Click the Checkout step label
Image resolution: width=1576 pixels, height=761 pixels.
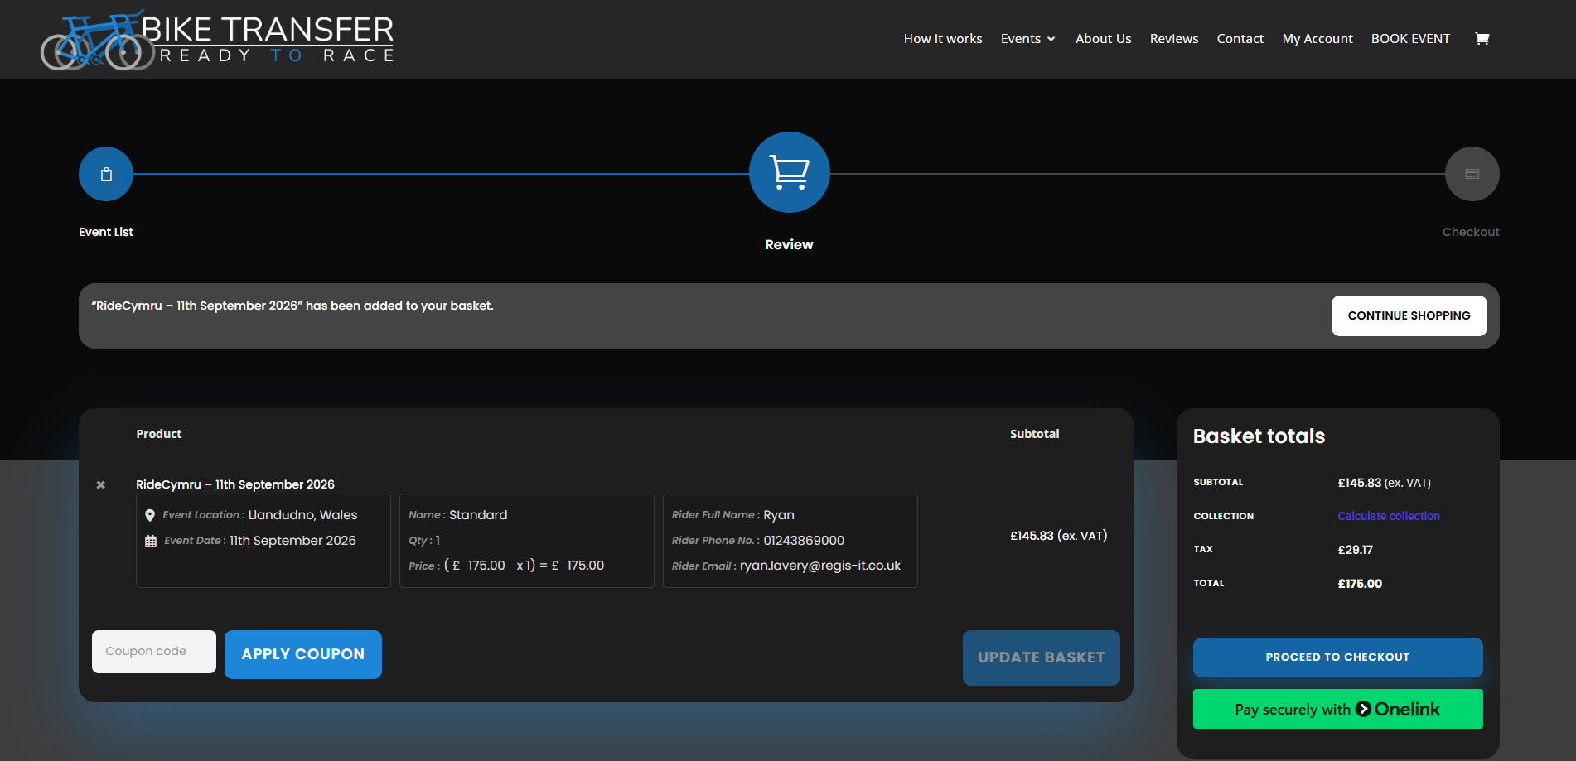click(x=1471, y=232)
